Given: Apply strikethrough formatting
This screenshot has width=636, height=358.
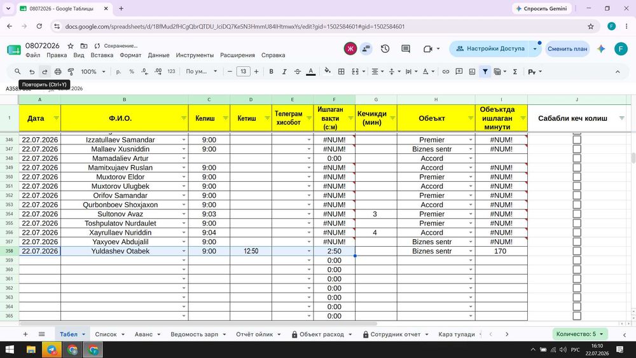Looking at the screenshot, I should coord(297,71).
